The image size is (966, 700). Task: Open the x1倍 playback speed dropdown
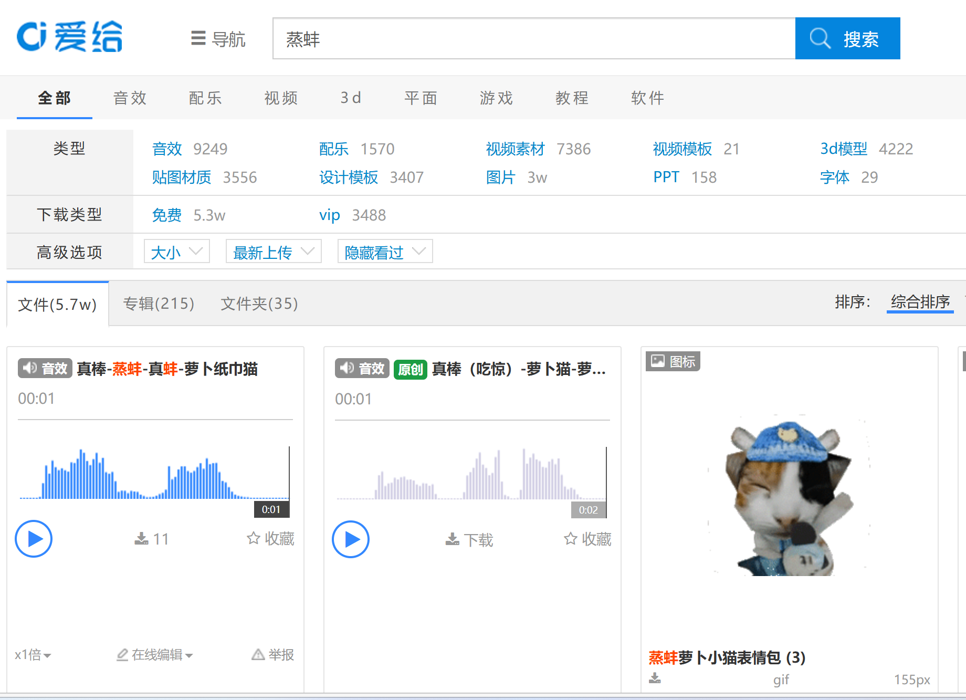point(33,655)
